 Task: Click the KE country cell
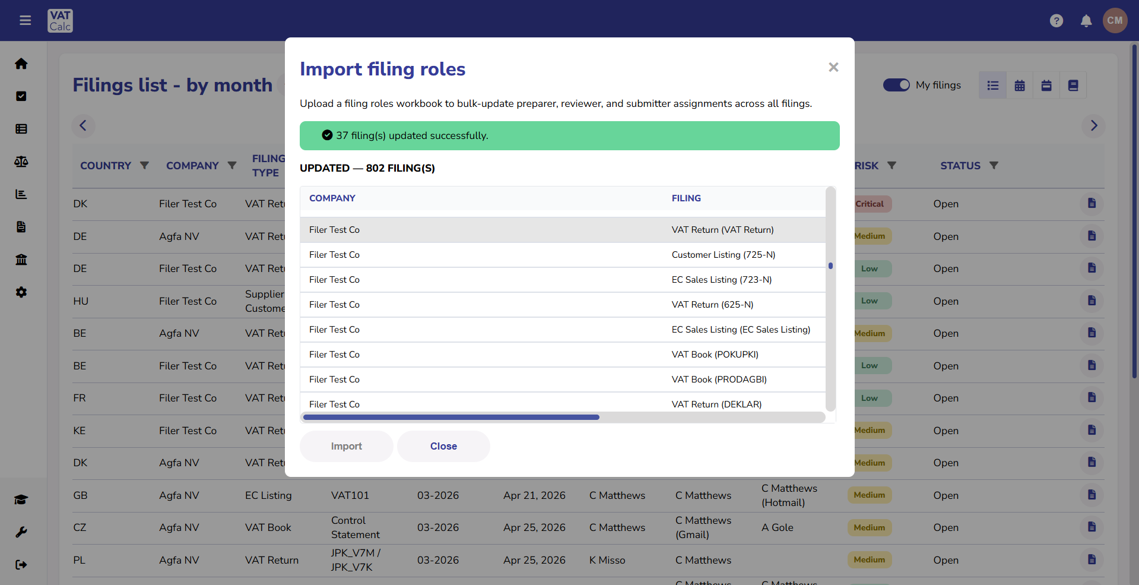pyautogui.click(x=80, y=431)
